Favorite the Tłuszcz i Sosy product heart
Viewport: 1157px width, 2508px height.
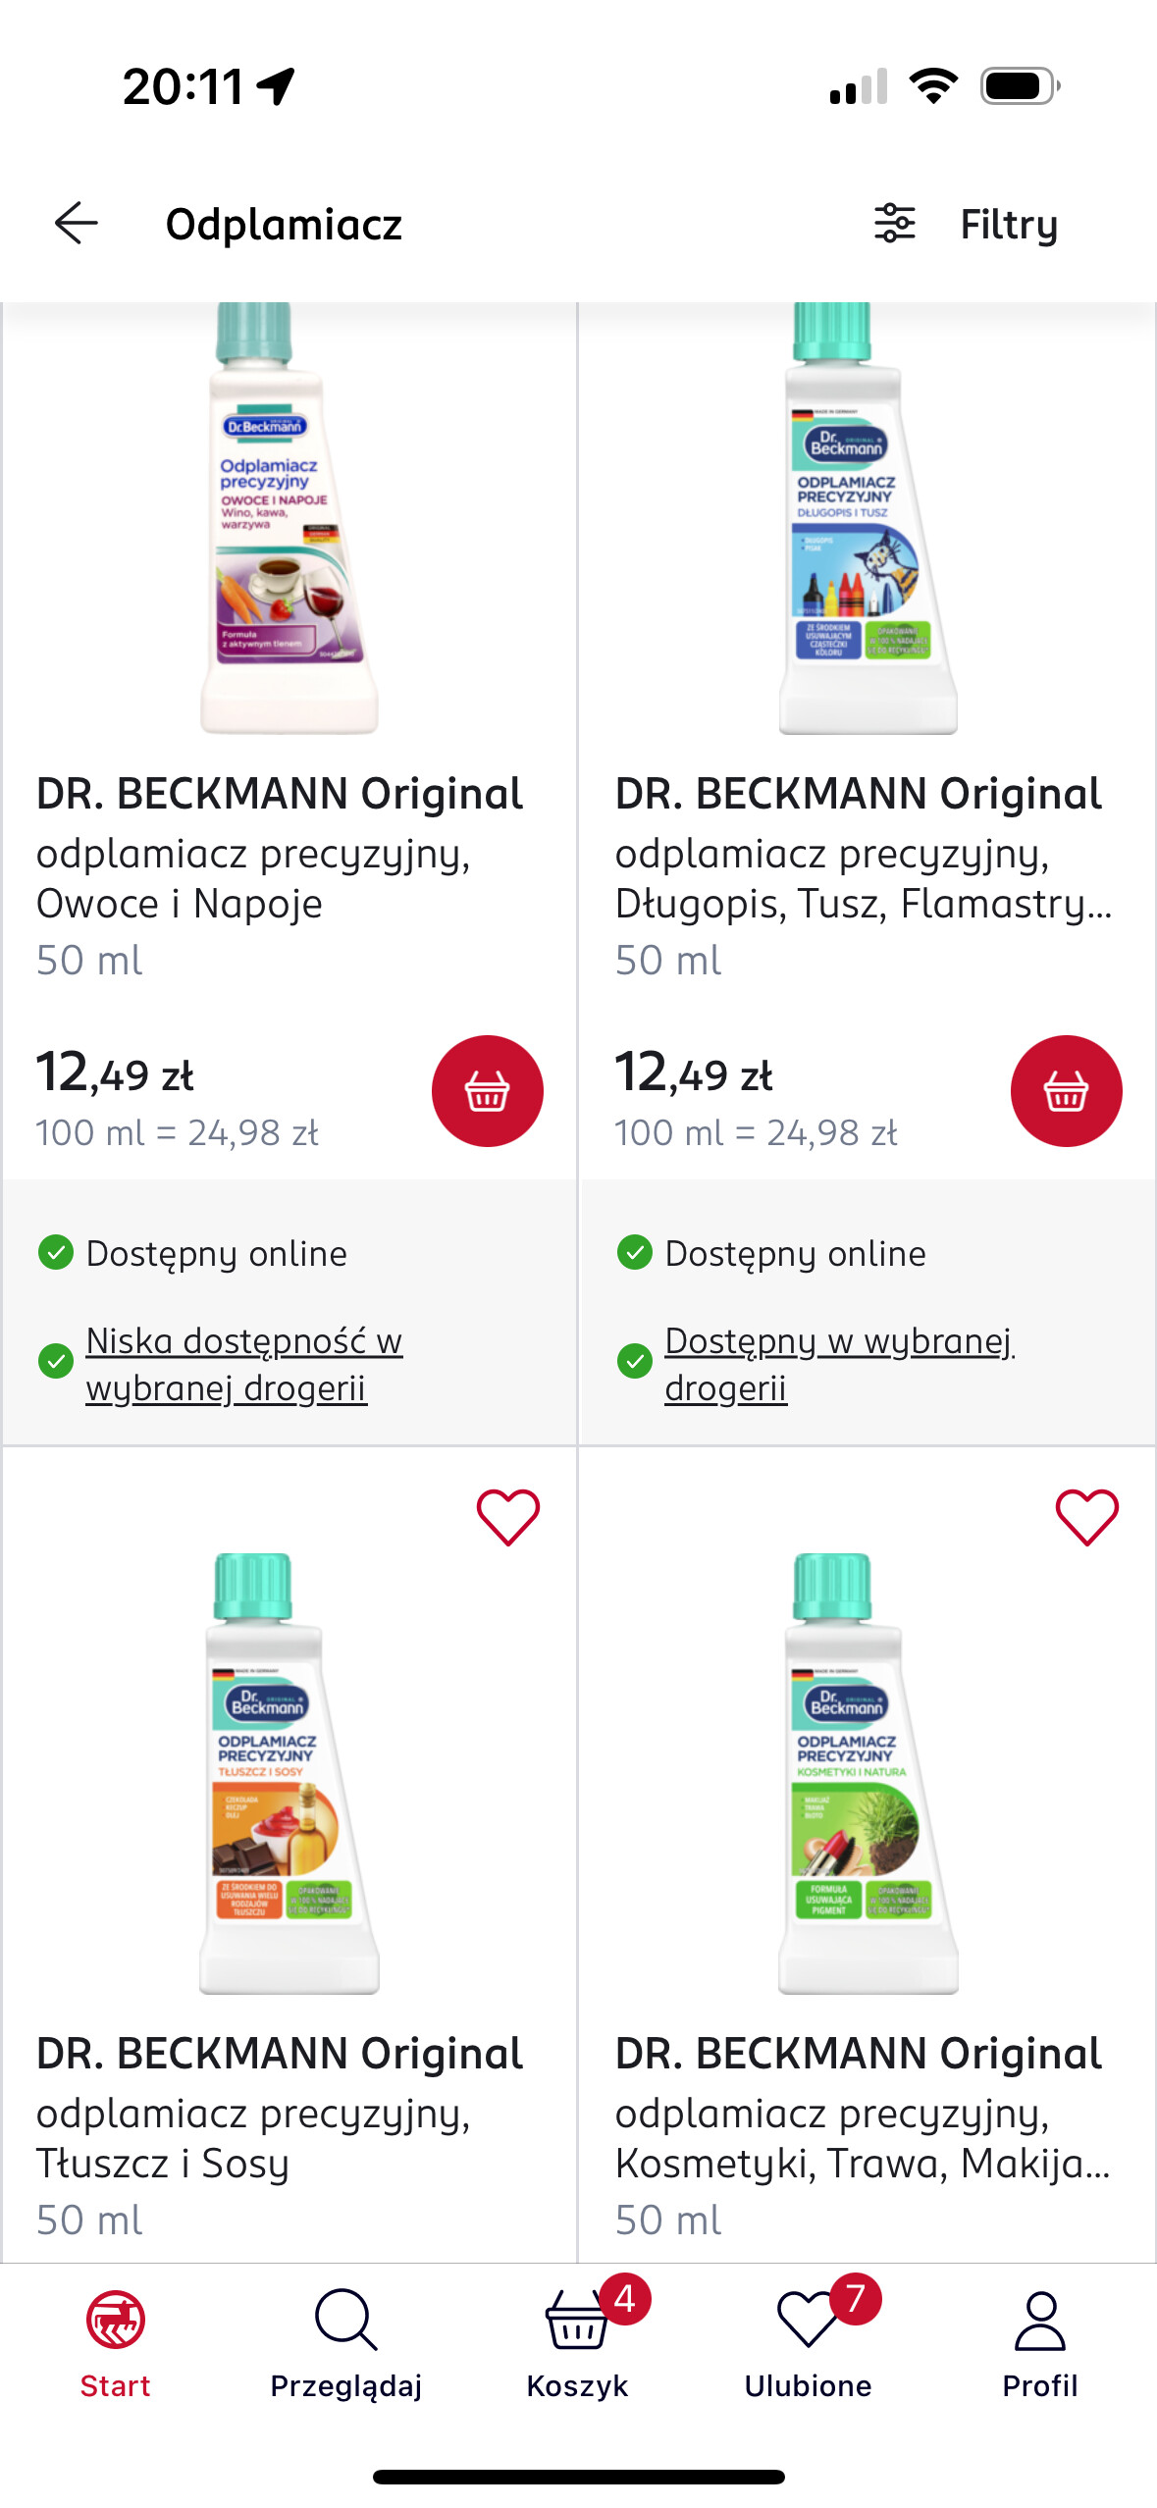(507, 1517)
